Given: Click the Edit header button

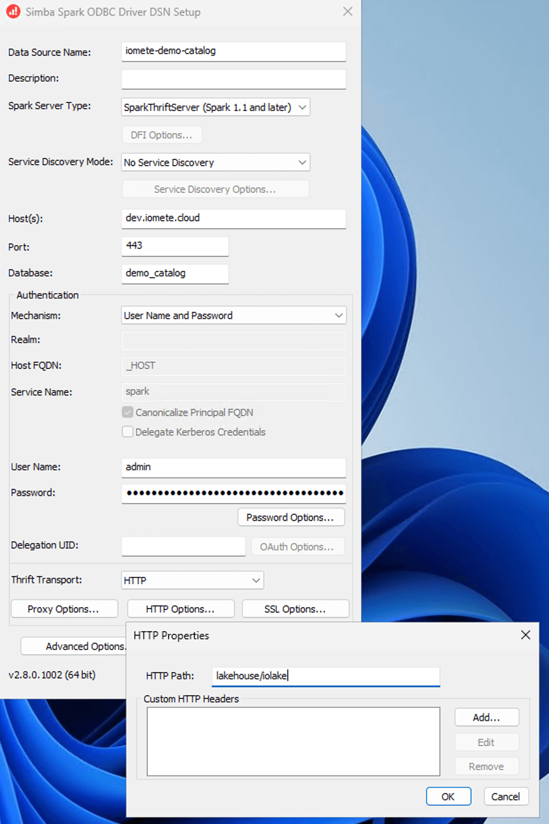Looking at the screenshot, I should pyautogui.click(x=487, y=742).
